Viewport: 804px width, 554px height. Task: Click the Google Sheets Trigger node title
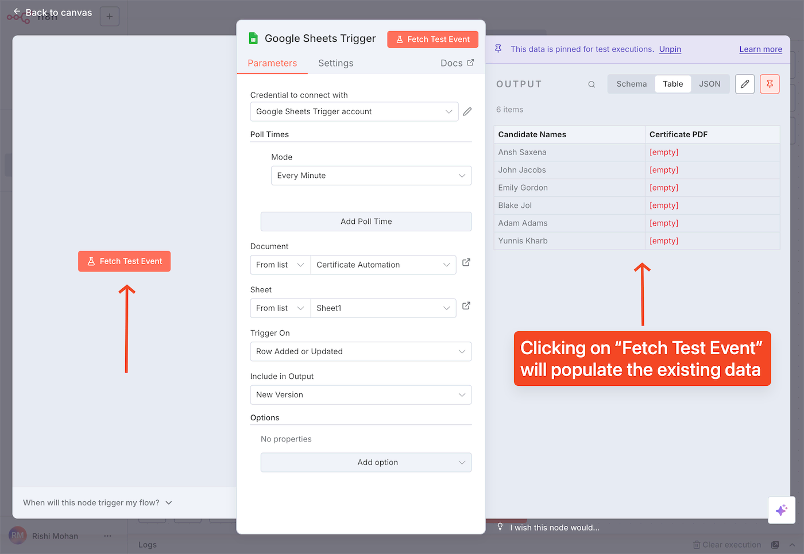[x=320, y=38]
